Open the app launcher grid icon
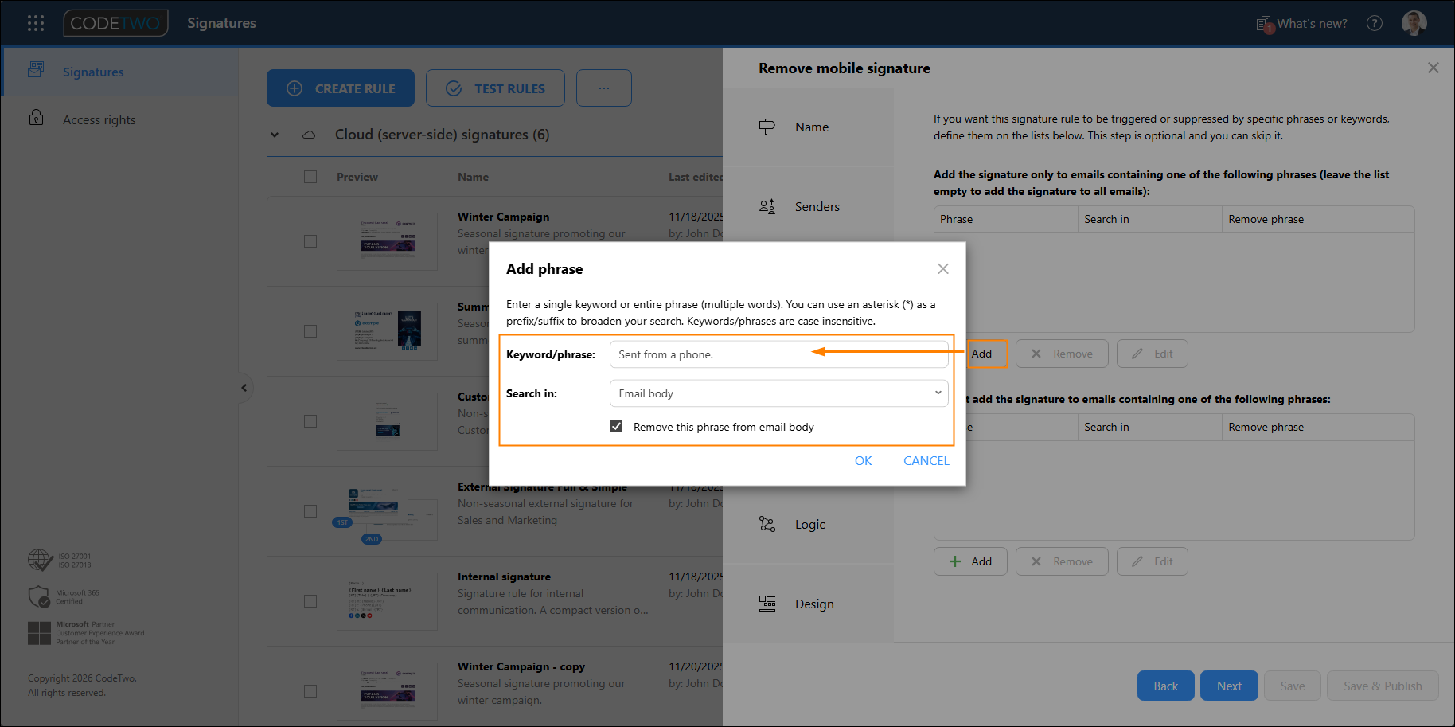This screenshot has width=1455, height=727. tap(36, 23)
